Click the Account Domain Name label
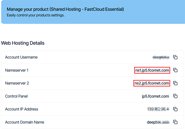 25,122
